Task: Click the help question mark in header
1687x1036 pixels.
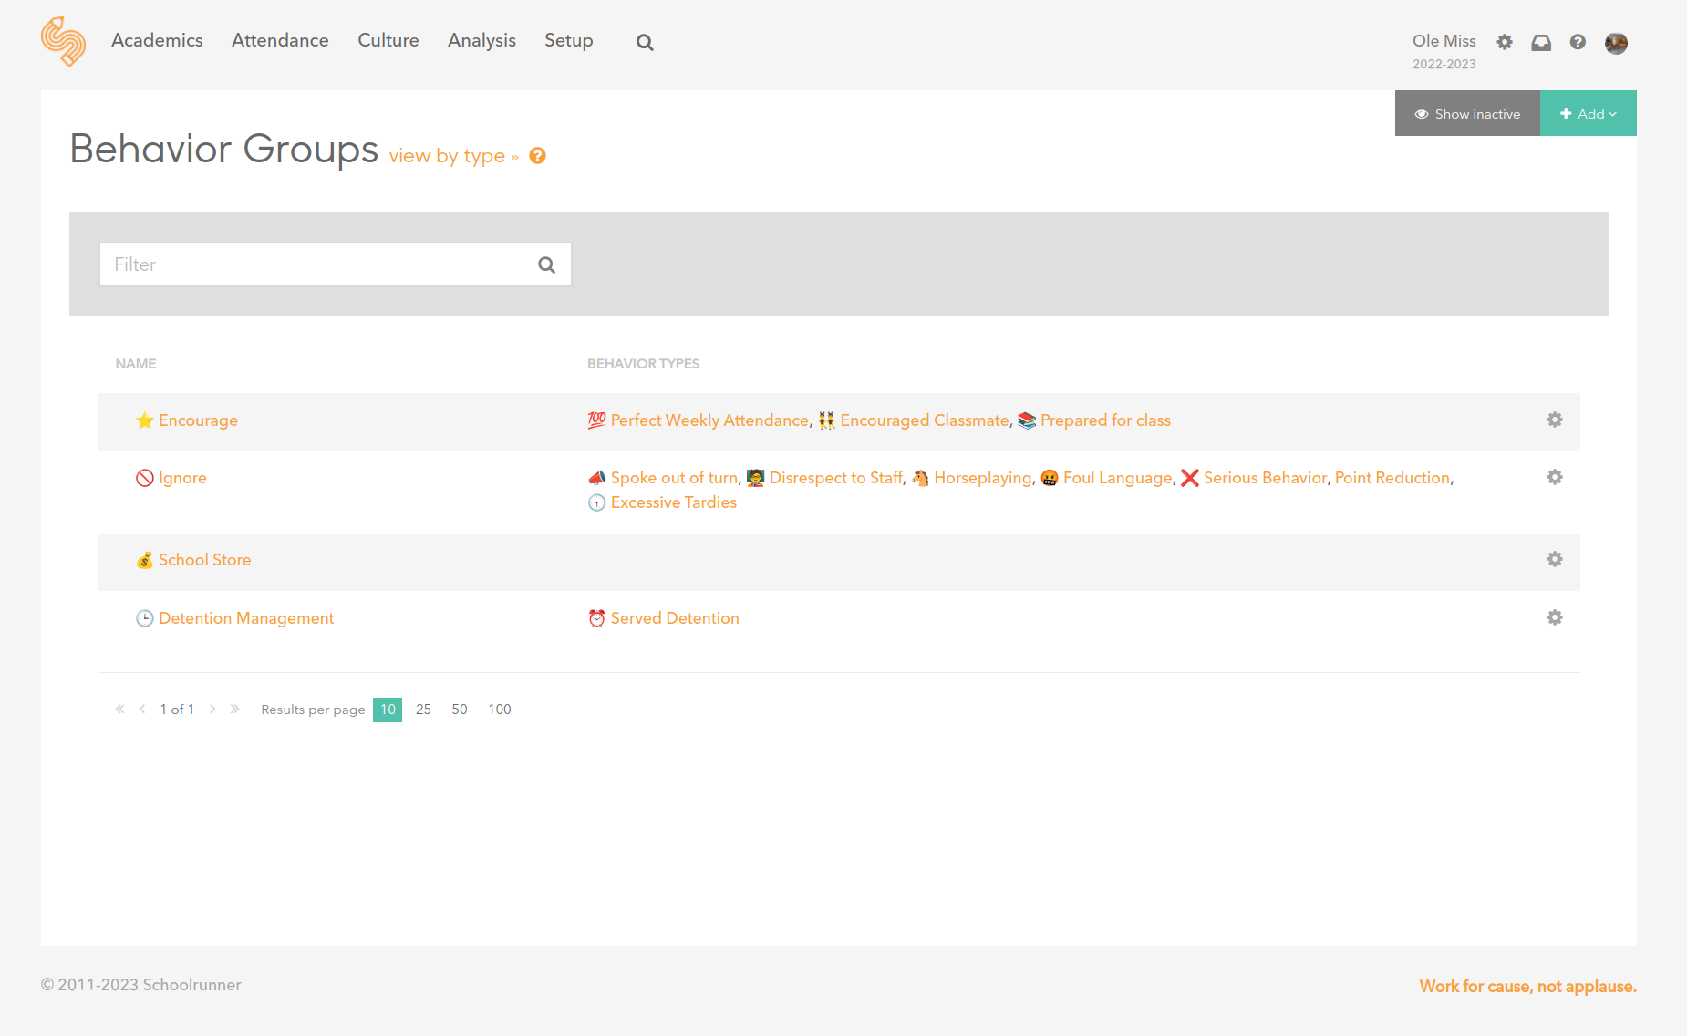Action: [x=1578, y=42]
